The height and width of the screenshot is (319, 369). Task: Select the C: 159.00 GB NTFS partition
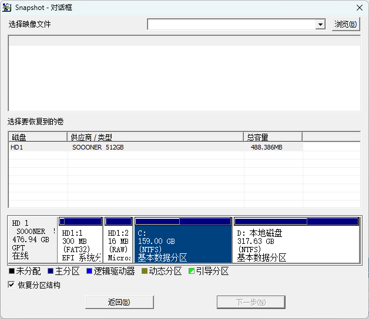[183, 245]
